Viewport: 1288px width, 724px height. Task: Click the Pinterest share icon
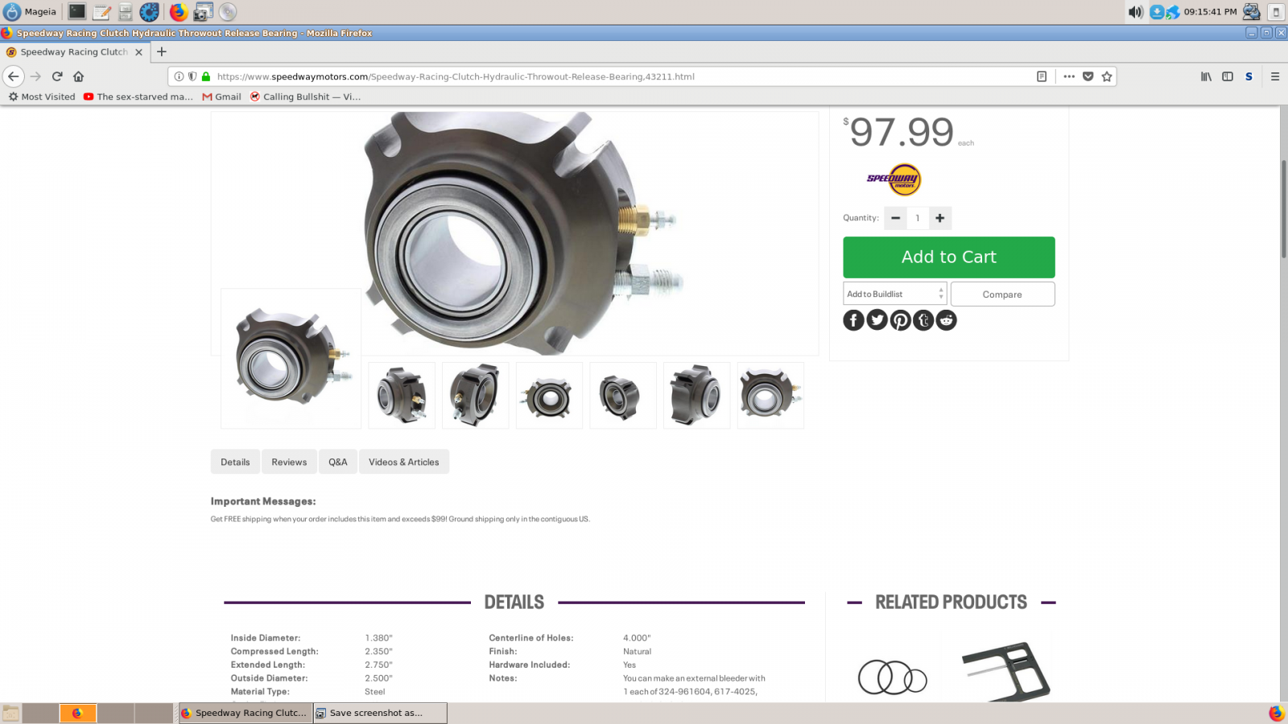pos(900,320)
